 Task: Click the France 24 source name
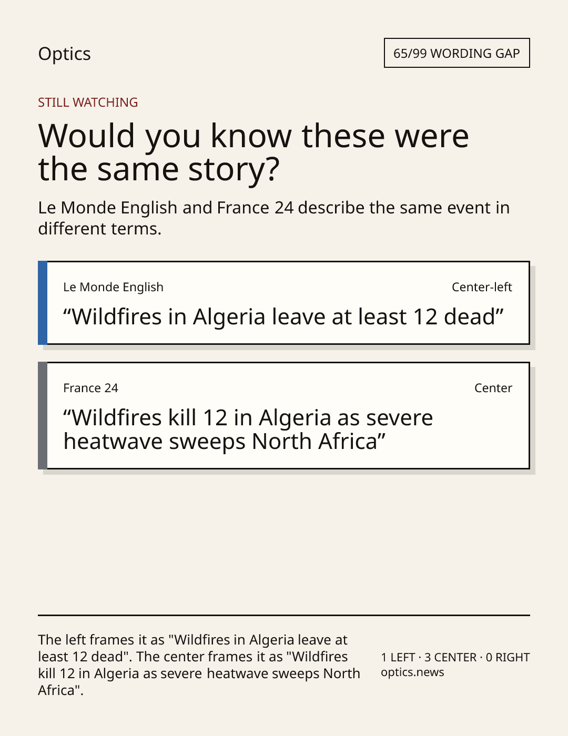(90, 388)
